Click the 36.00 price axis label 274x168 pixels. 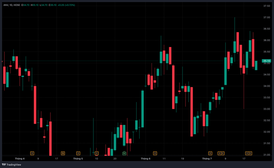pyautogui.click(x=267, y=40)
